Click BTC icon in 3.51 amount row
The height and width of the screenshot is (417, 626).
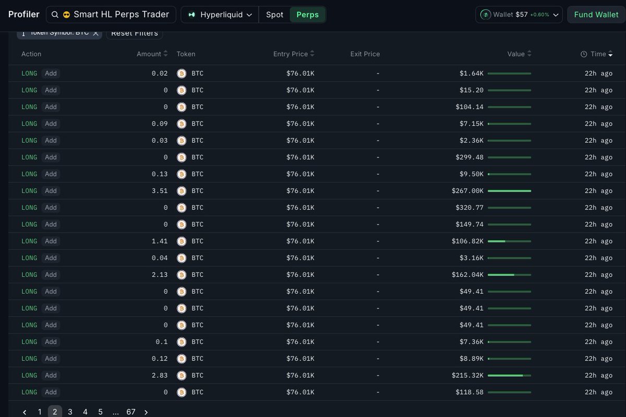(x=182, y=191)
